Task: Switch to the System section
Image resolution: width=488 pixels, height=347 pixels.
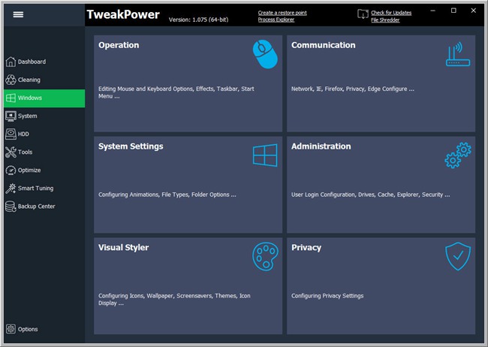Action: (x=44, y=116)
